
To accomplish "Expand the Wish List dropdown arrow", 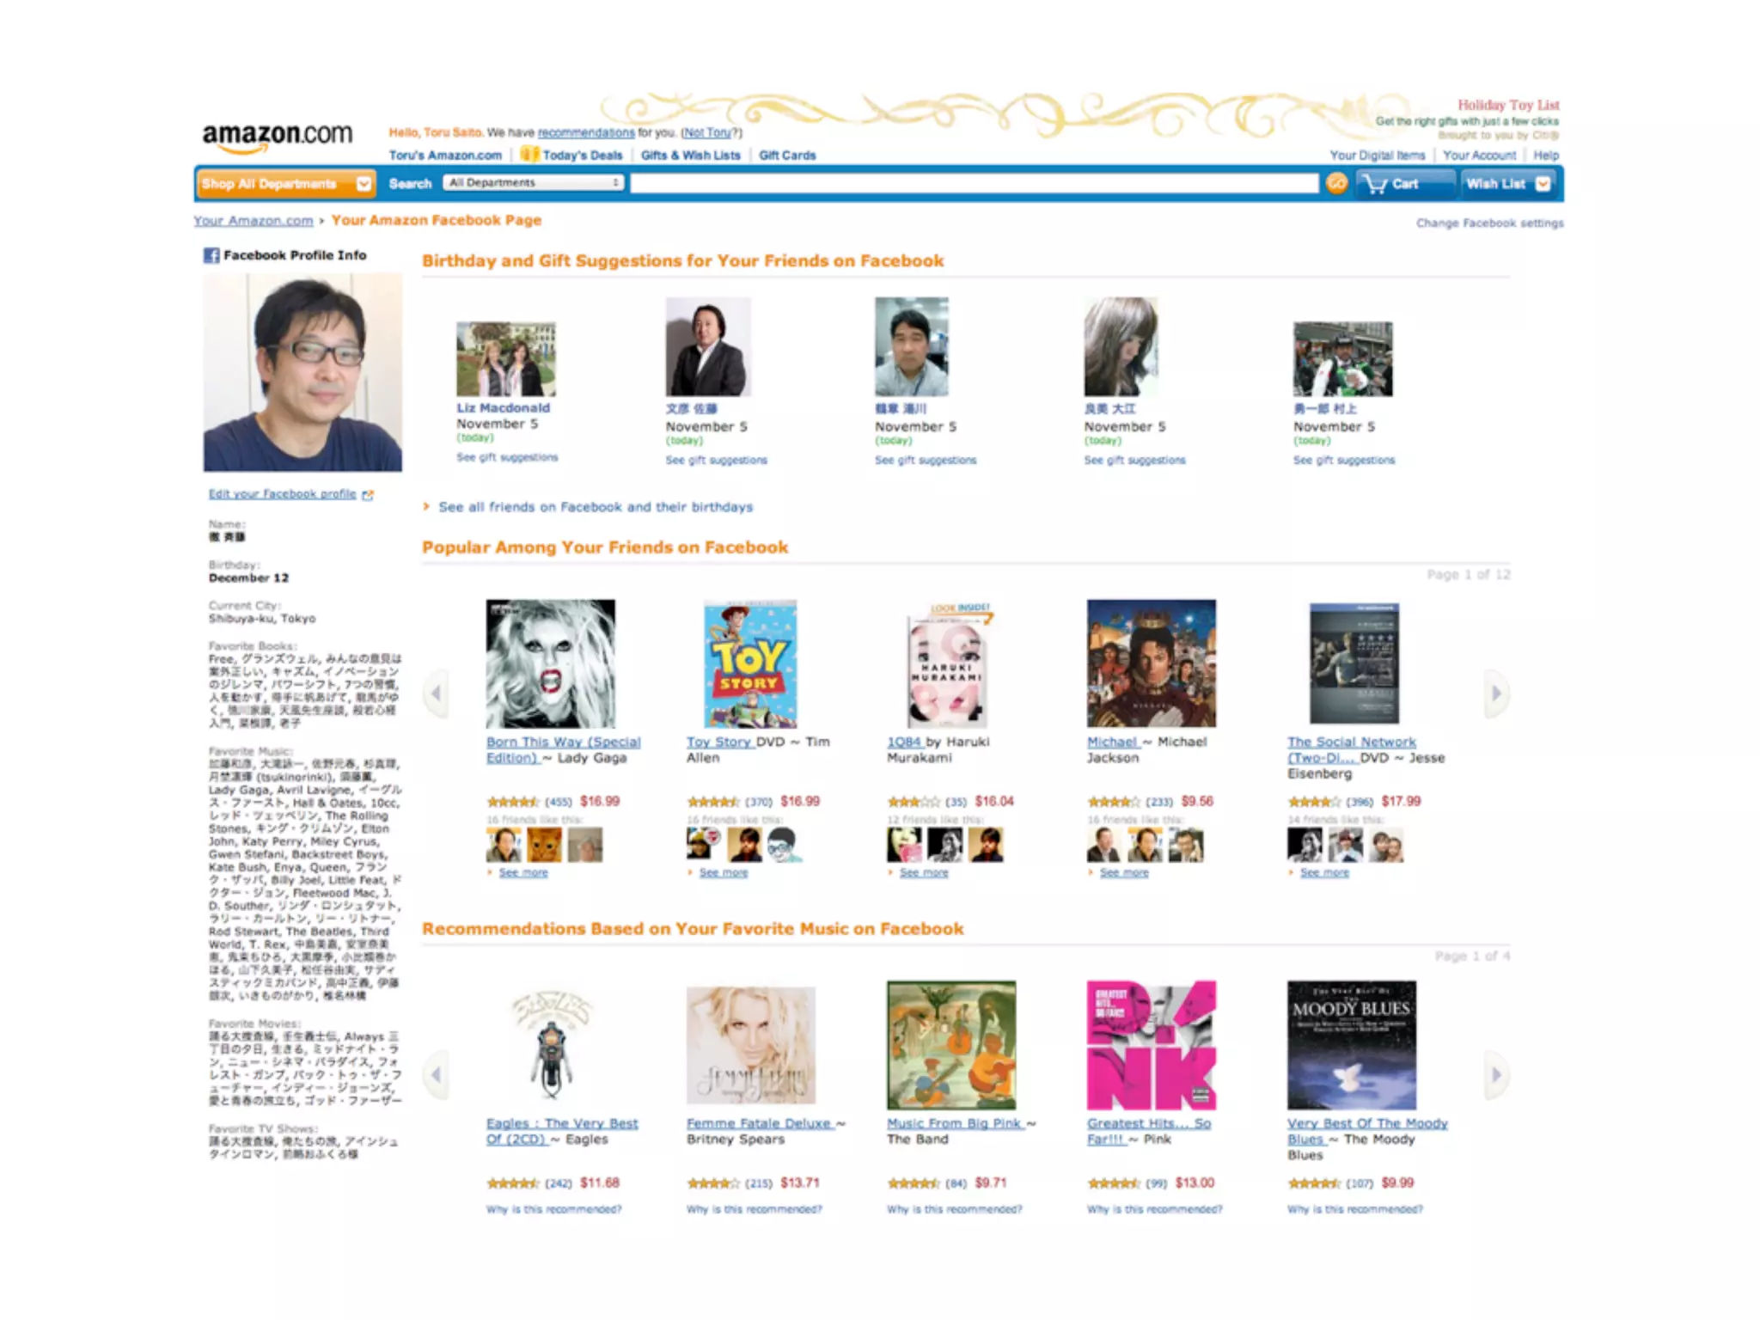I will tap(1543, 184).
